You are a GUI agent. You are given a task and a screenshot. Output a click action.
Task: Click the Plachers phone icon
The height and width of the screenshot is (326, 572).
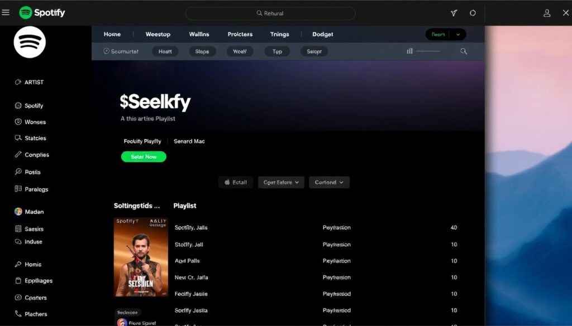point(18,313)
